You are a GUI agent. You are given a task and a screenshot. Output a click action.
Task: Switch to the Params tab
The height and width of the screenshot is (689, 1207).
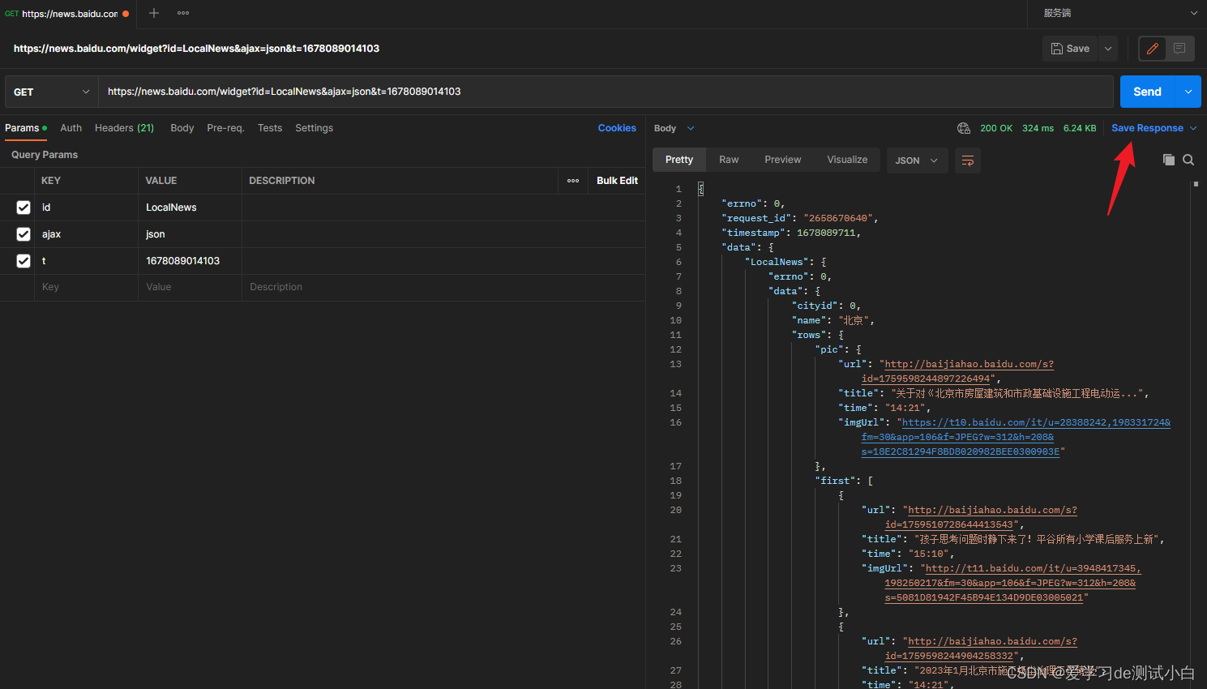pyautogui.click(x=26, y=128)
